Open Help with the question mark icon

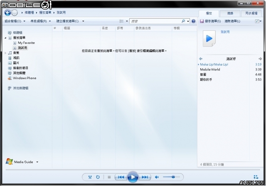(x=193, y=21)
